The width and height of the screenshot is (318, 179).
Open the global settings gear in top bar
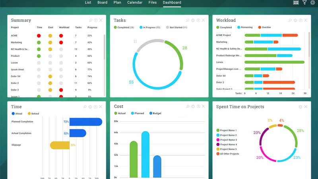(312, 2)
